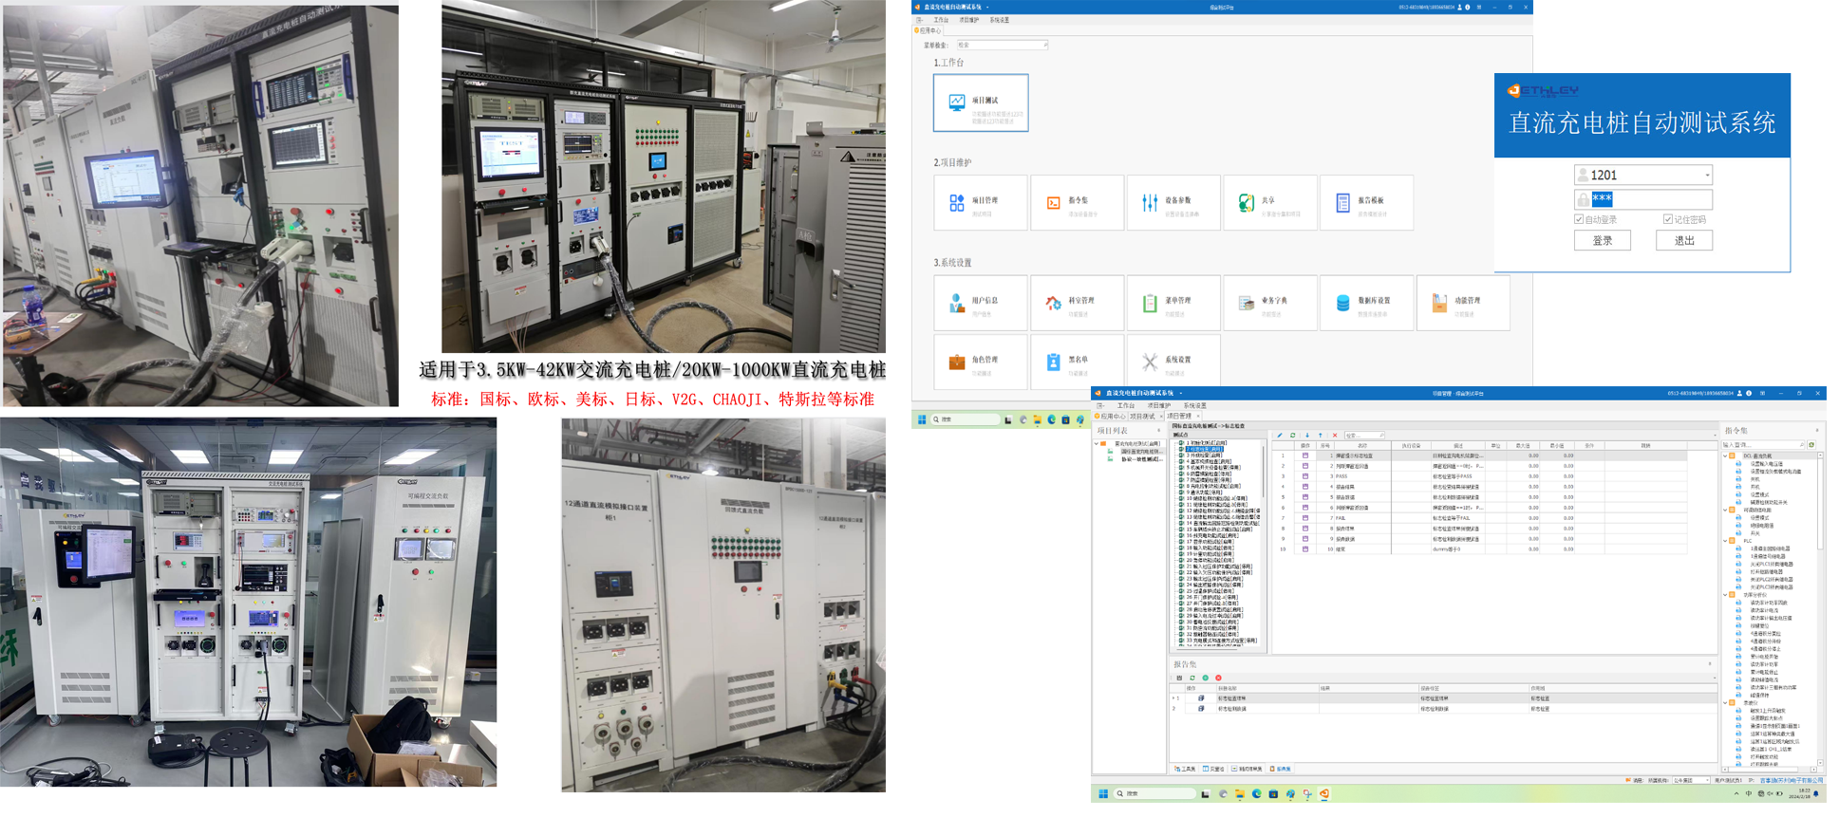1839x818 pixels.
Task: Click the red delete X in step toolbar
Action: coord(1334,436)
